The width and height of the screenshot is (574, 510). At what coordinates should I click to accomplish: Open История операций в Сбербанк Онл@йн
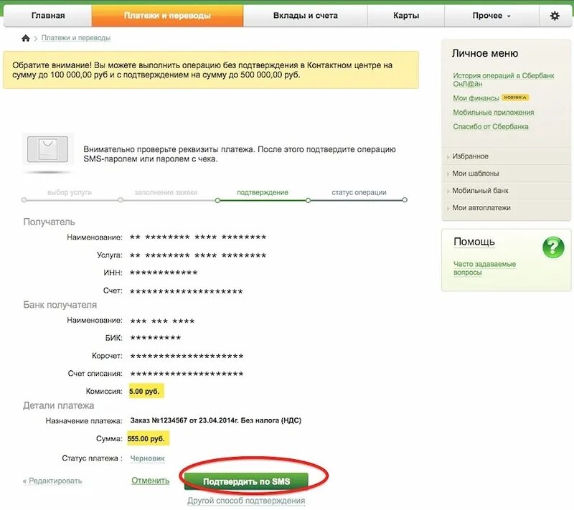point(504,80)
